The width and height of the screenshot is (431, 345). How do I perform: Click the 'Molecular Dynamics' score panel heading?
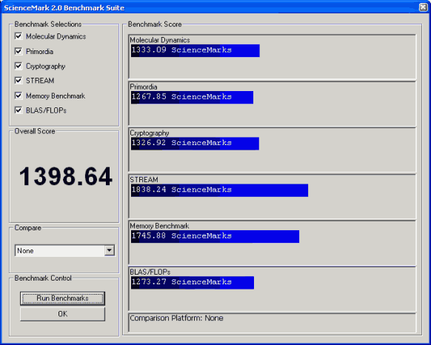click(x=160, y=40)
